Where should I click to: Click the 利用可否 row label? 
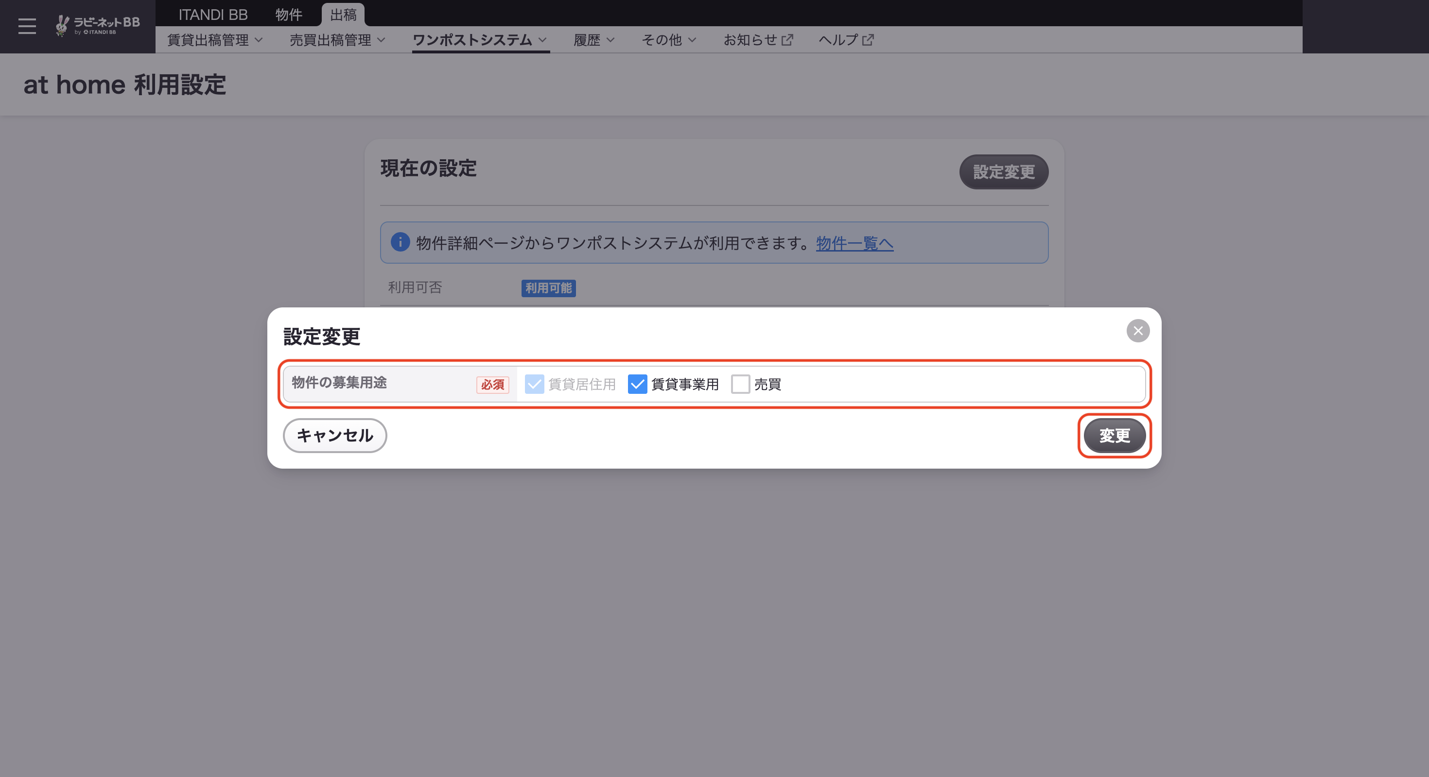(415, 287)
